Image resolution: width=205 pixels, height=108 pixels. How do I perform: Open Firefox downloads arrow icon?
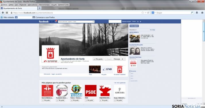197,13
